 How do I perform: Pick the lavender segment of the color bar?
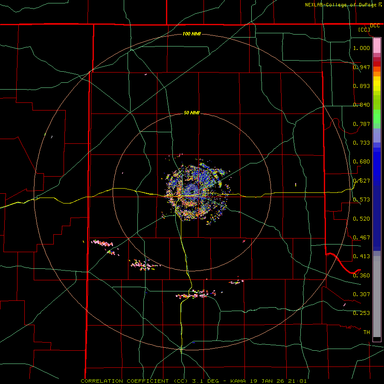[377, 135]
